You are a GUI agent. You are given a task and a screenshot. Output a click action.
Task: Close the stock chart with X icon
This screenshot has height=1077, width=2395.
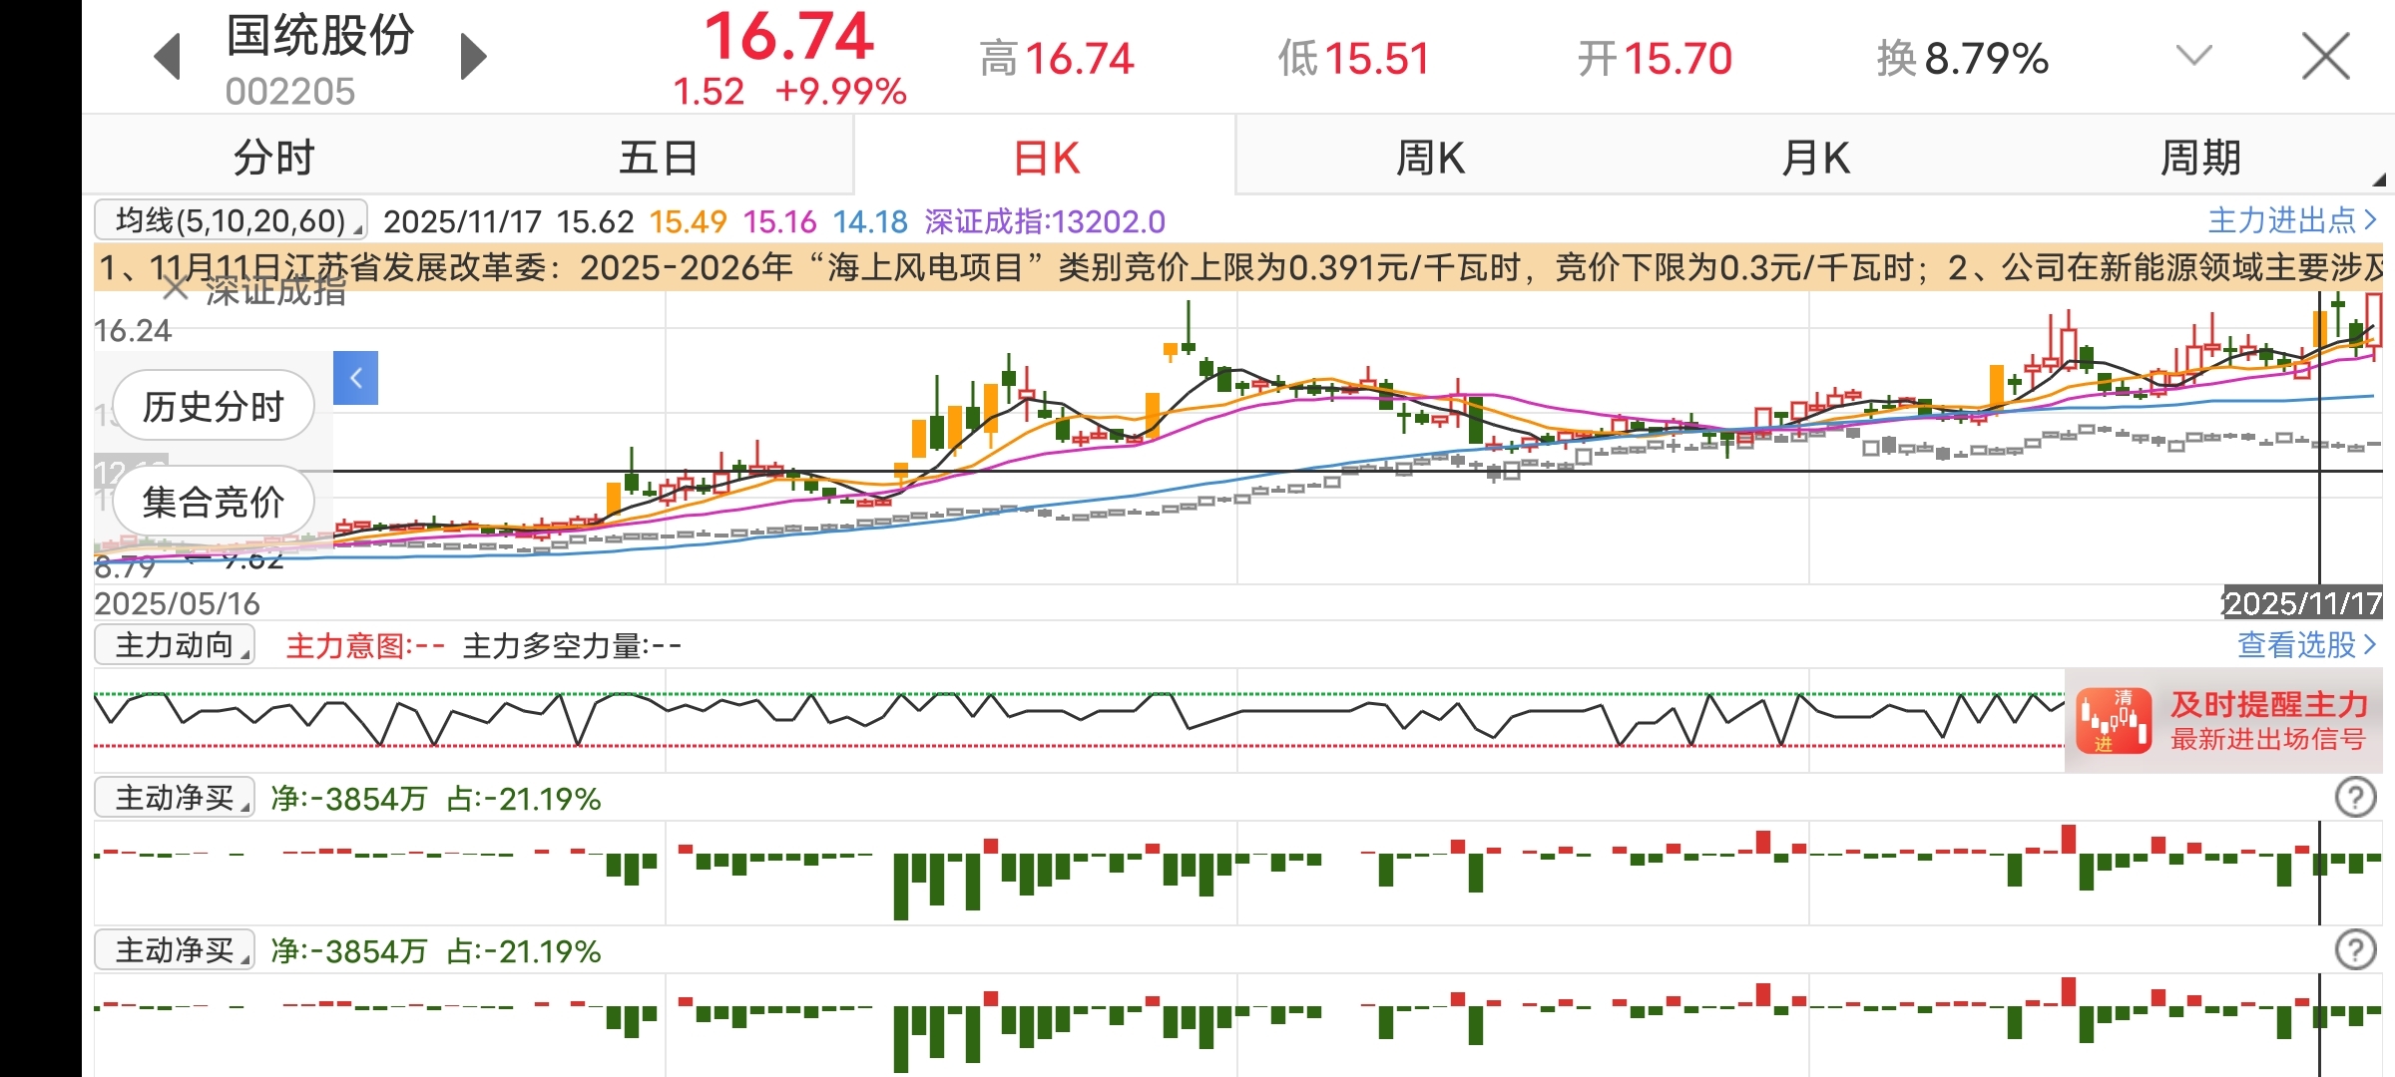2325,57
